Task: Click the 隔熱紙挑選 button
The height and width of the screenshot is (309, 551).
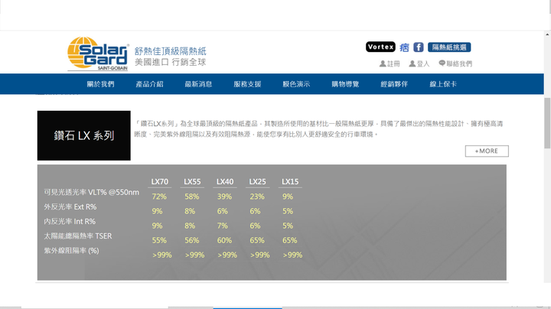Action: click(449, 47)
